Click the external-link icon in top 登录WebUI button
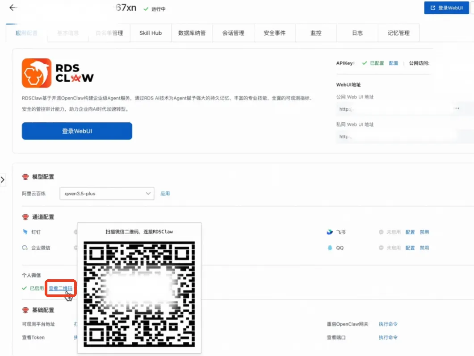This screenshot has width=474, height=356. coord(433,8)
